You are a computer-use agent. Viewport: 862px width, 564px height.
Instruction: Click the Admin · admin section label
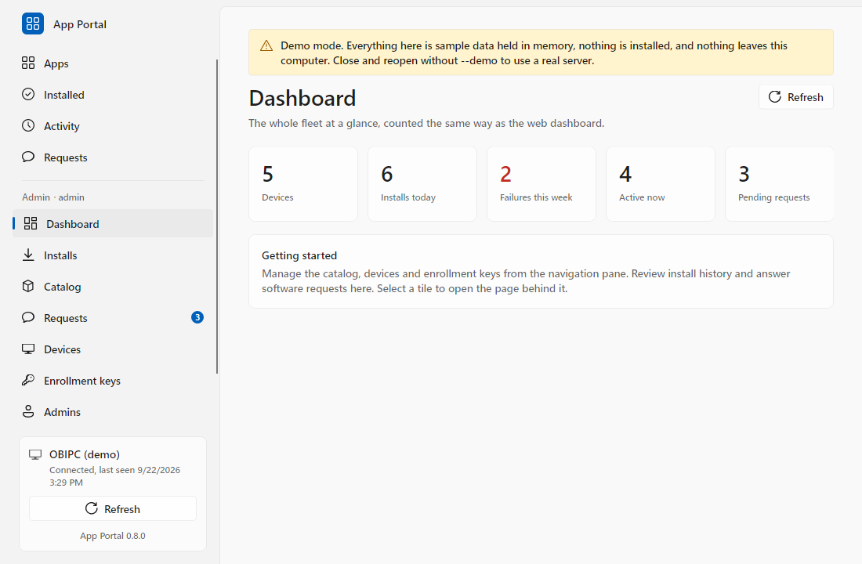(53, 197)
